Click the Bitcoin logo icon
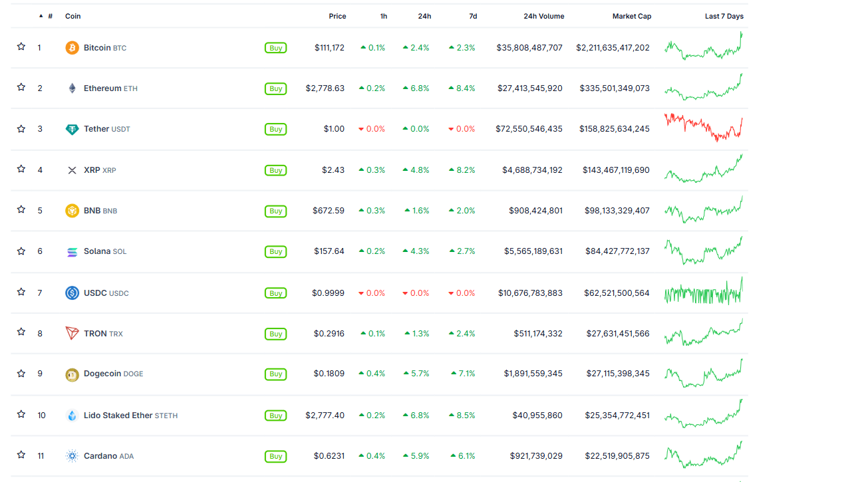This screenshot has height=482, width=866. tap(72, 48)
